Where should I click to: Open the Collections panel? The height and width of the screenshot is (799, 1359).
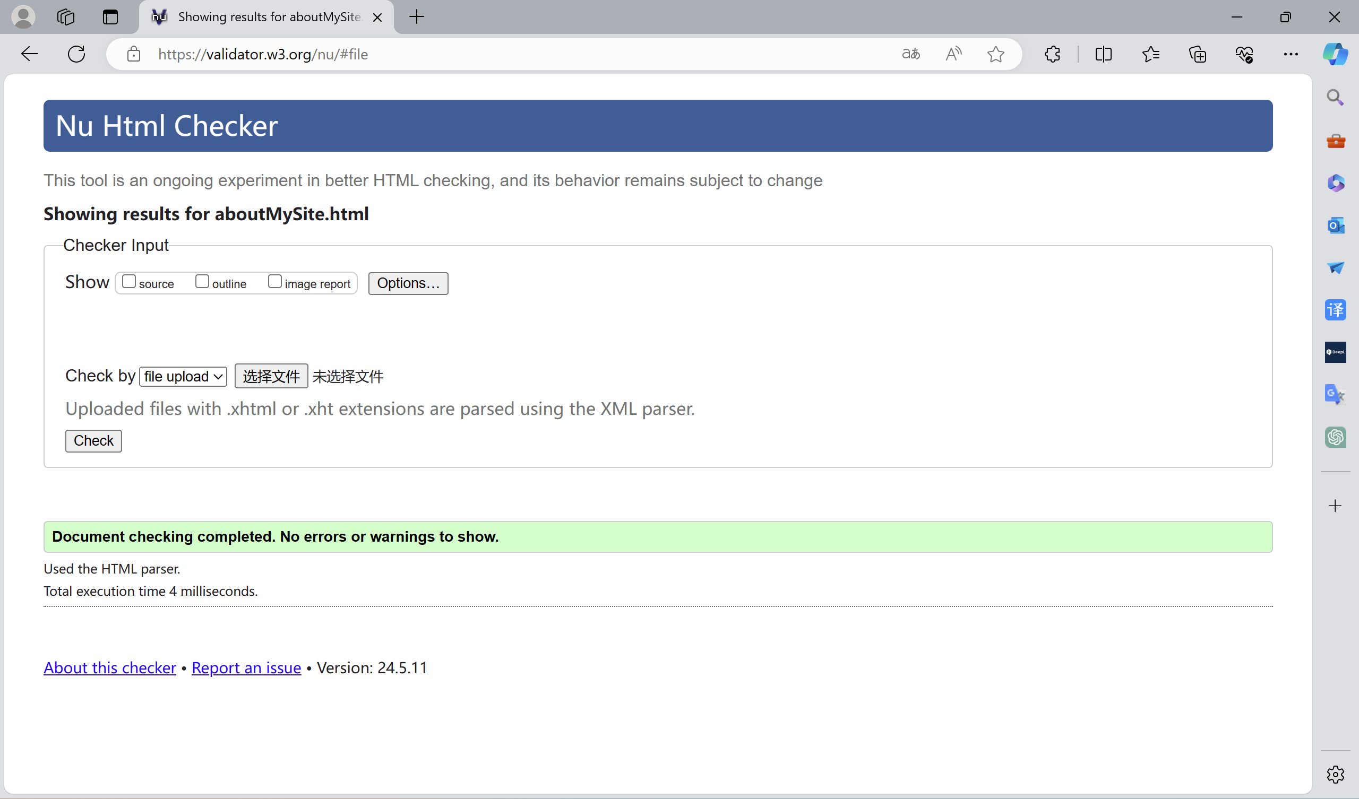pos(1197,54)
